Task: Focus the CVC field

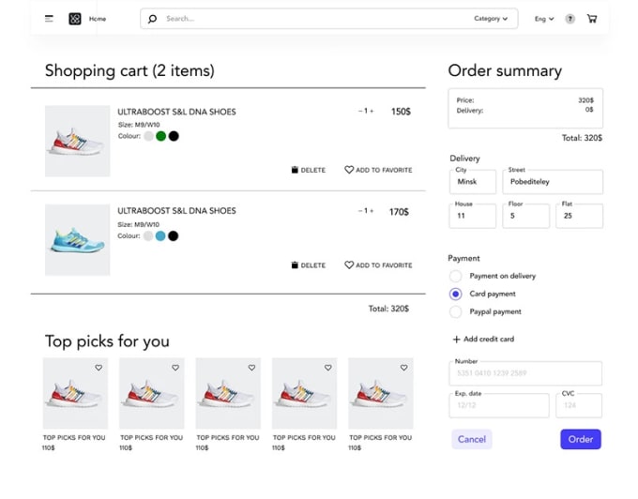Action: pos(579,405)
